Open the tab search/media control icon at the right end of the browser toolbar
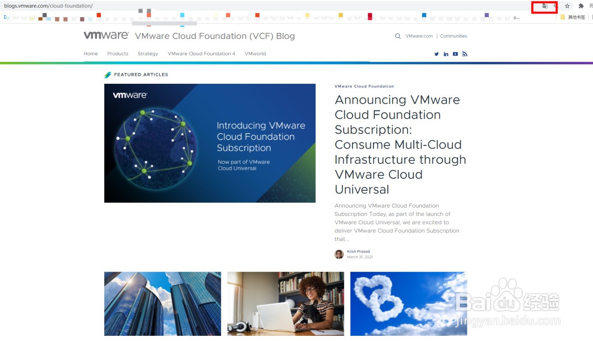Screen dimensions: 593x341 click(x=591, y=6)
